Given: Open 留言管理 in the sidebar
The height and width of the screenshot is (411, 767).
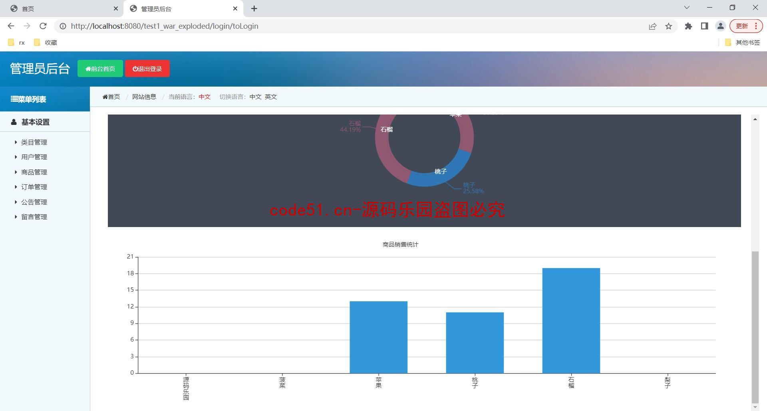Looking at the screenshot, I should click(34, 217).
